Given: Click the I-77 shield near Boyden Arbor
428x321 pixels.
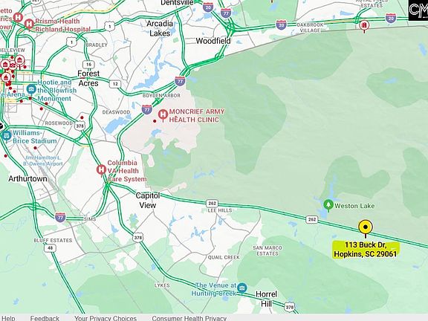Looking at the screenshot, I should (147, 110).
